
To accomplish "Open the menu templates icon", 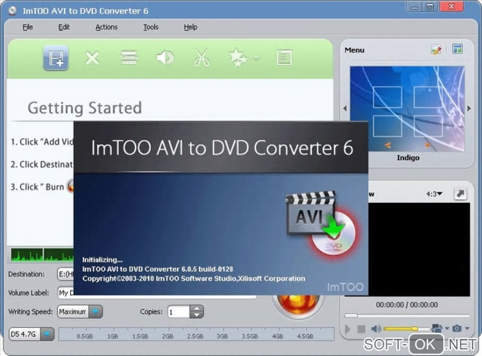I will tap(457, 49).
